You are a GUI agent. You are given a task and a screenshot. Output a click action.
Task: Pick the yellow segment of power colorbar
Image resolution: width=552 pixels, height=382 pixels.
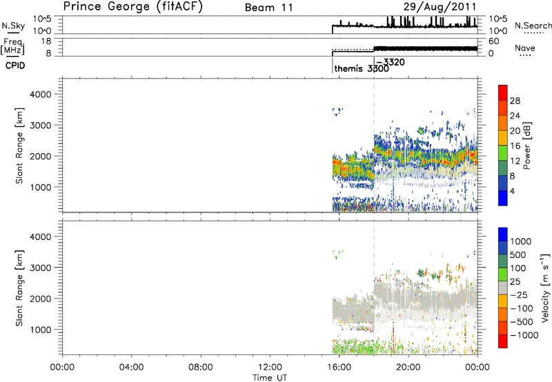[x=503, y=138]
